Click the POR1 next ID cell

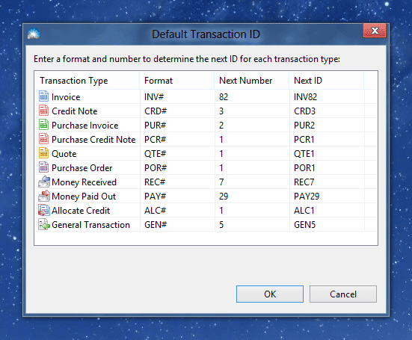pyautogui.click(x=327, y=168)
